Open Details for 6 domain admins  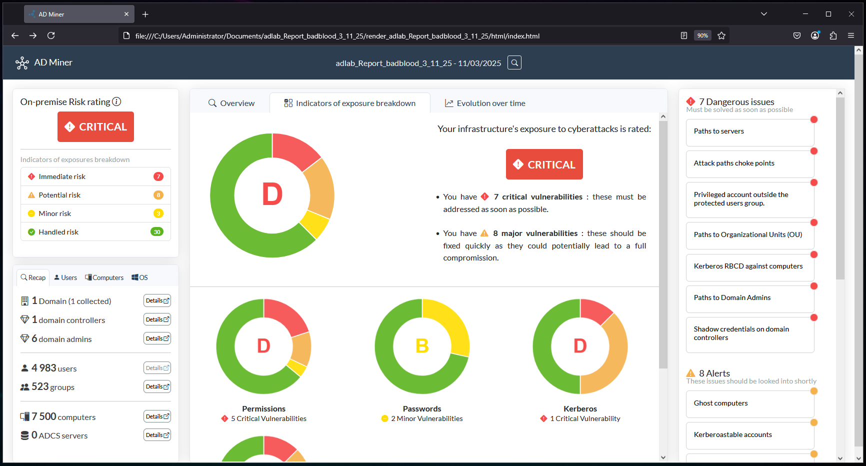pyautogui.click(x=157, y=338)
